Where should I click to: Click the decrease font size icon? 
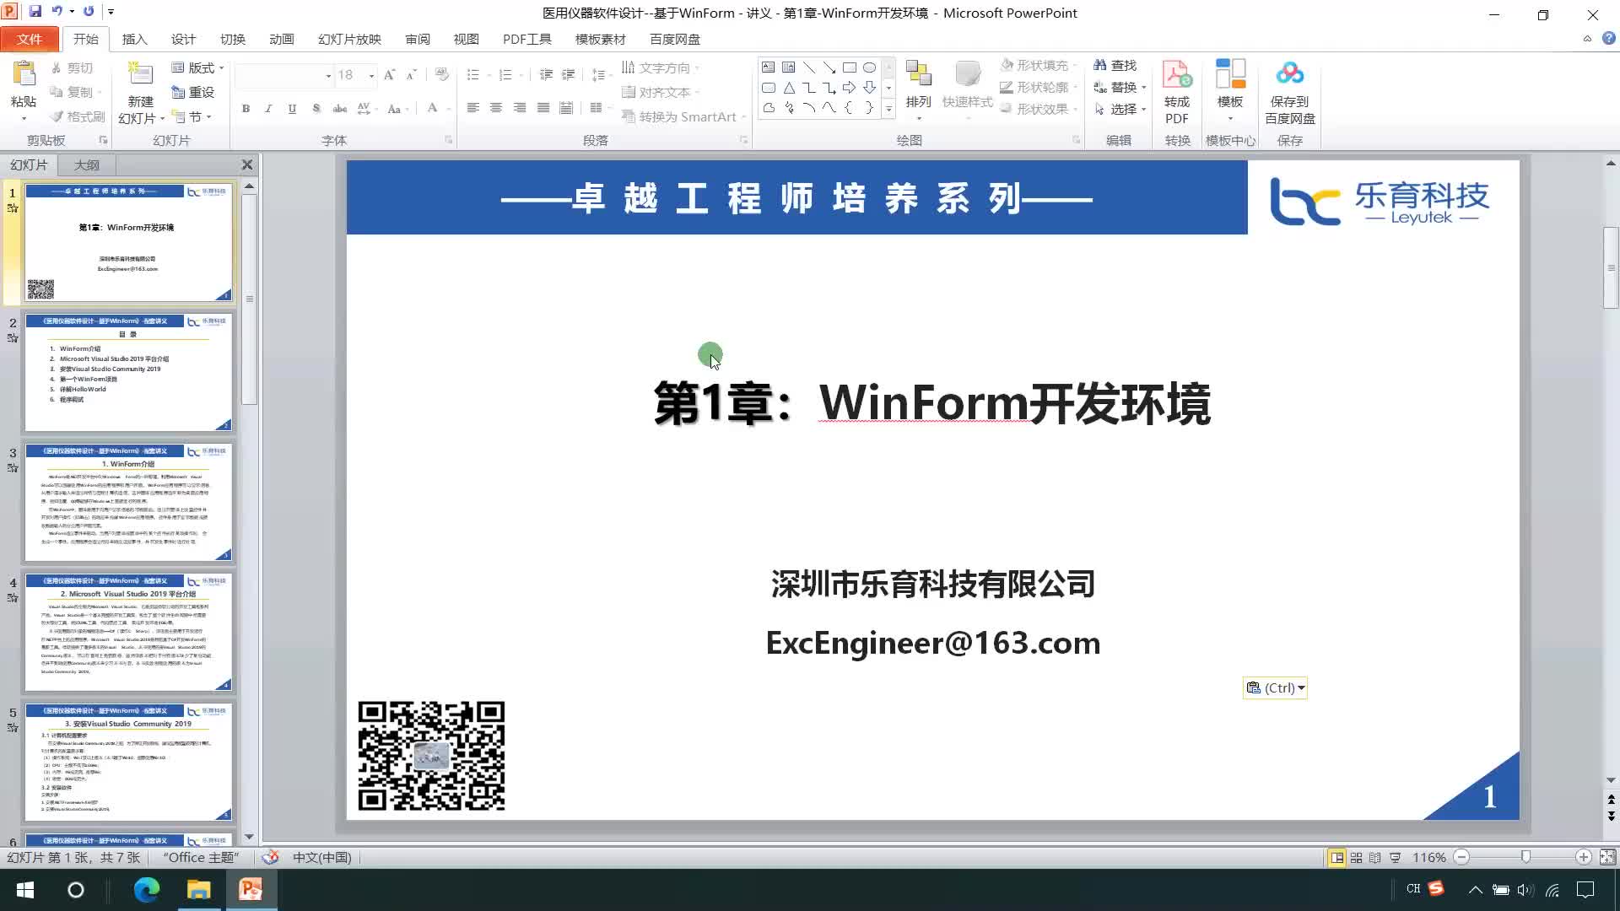(411, 75)
